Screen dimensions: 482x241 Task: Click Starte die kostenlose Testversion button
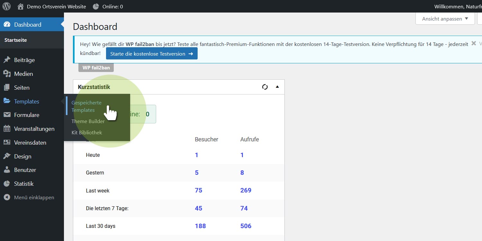(152, 54)
